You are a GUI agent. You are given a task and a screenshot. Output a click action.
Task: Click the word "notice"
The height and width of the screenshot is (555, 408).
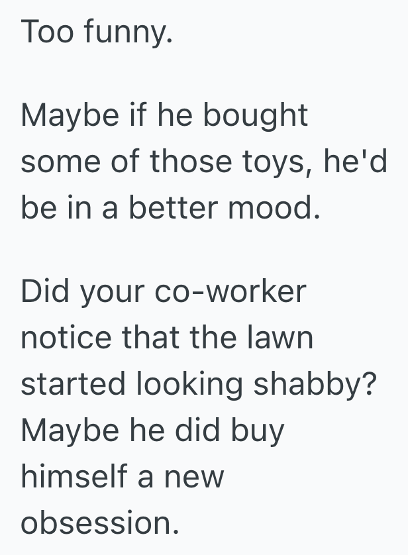pyautogui.click(x=67, y=338)
